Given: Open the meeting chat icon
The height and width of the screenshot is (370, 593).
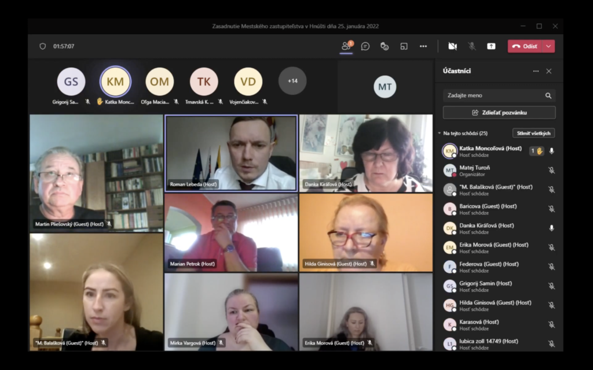Looking at the screenshot, I should (365, 46).
